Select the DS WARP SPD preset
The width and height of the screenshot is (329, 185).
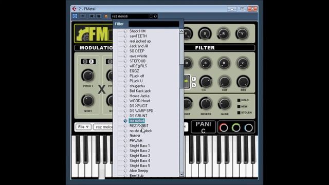[x=141, y=111]
